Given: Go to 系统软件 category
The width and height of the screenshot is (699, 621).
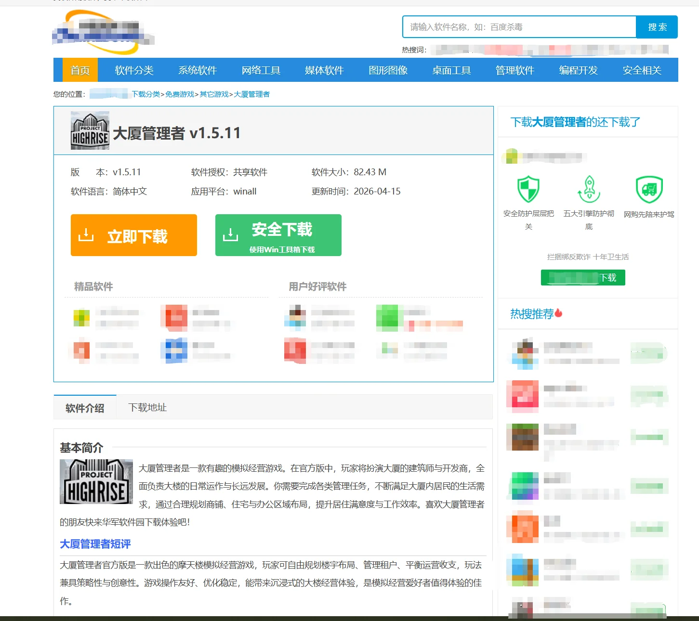Looking at the screenshot, I should coord(198,70).
